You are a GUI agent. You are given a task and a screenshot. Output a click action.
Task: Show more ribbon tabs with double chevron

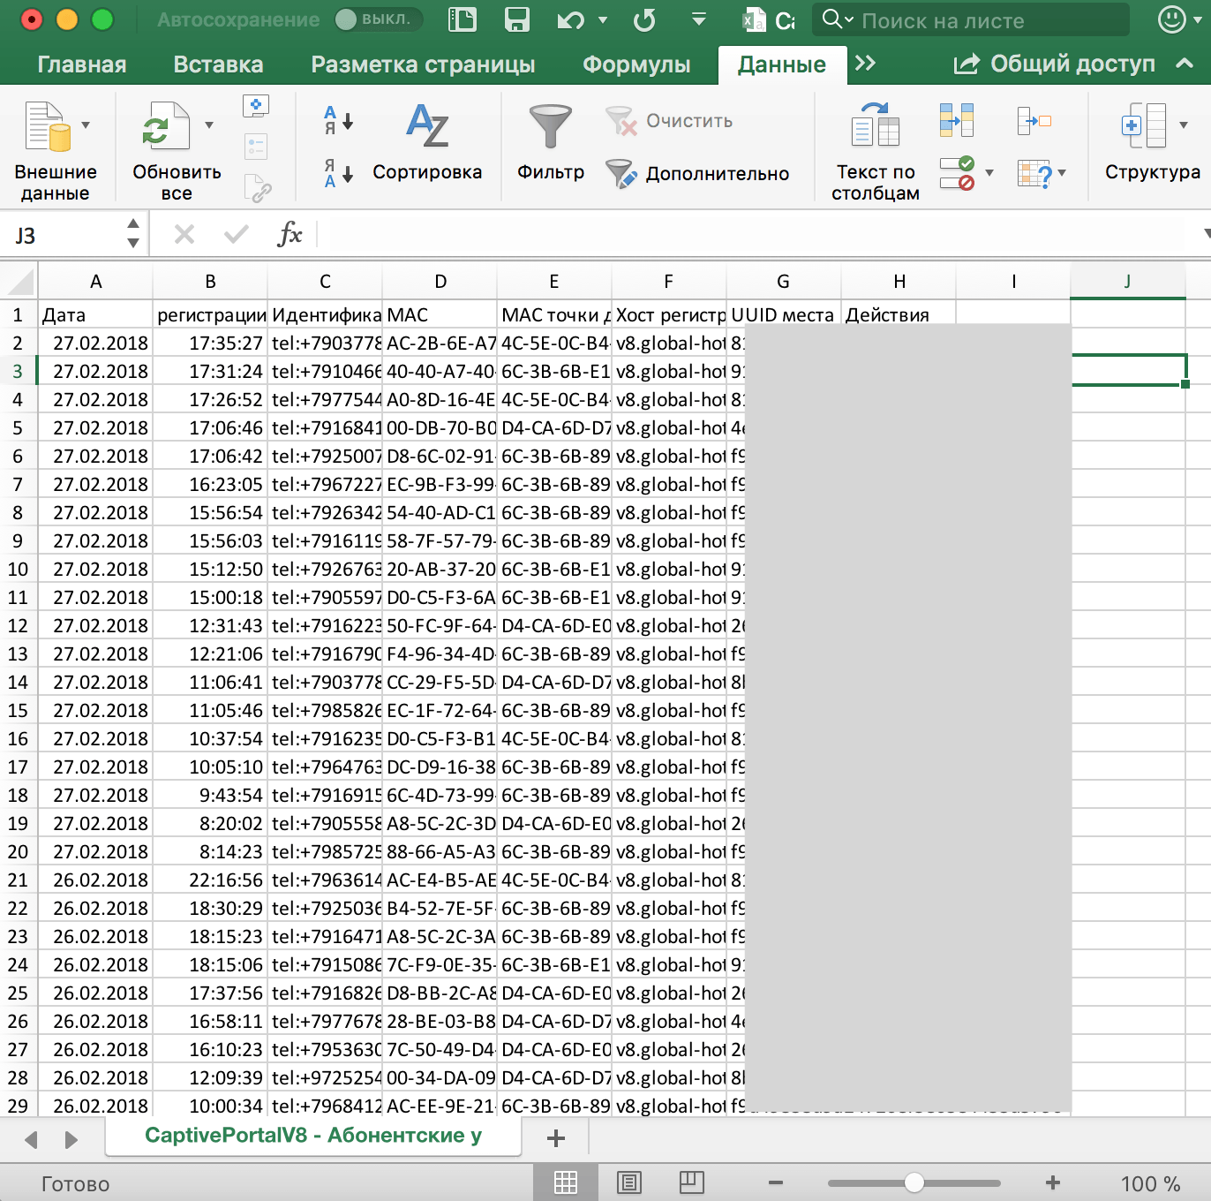tap(865, 63)
